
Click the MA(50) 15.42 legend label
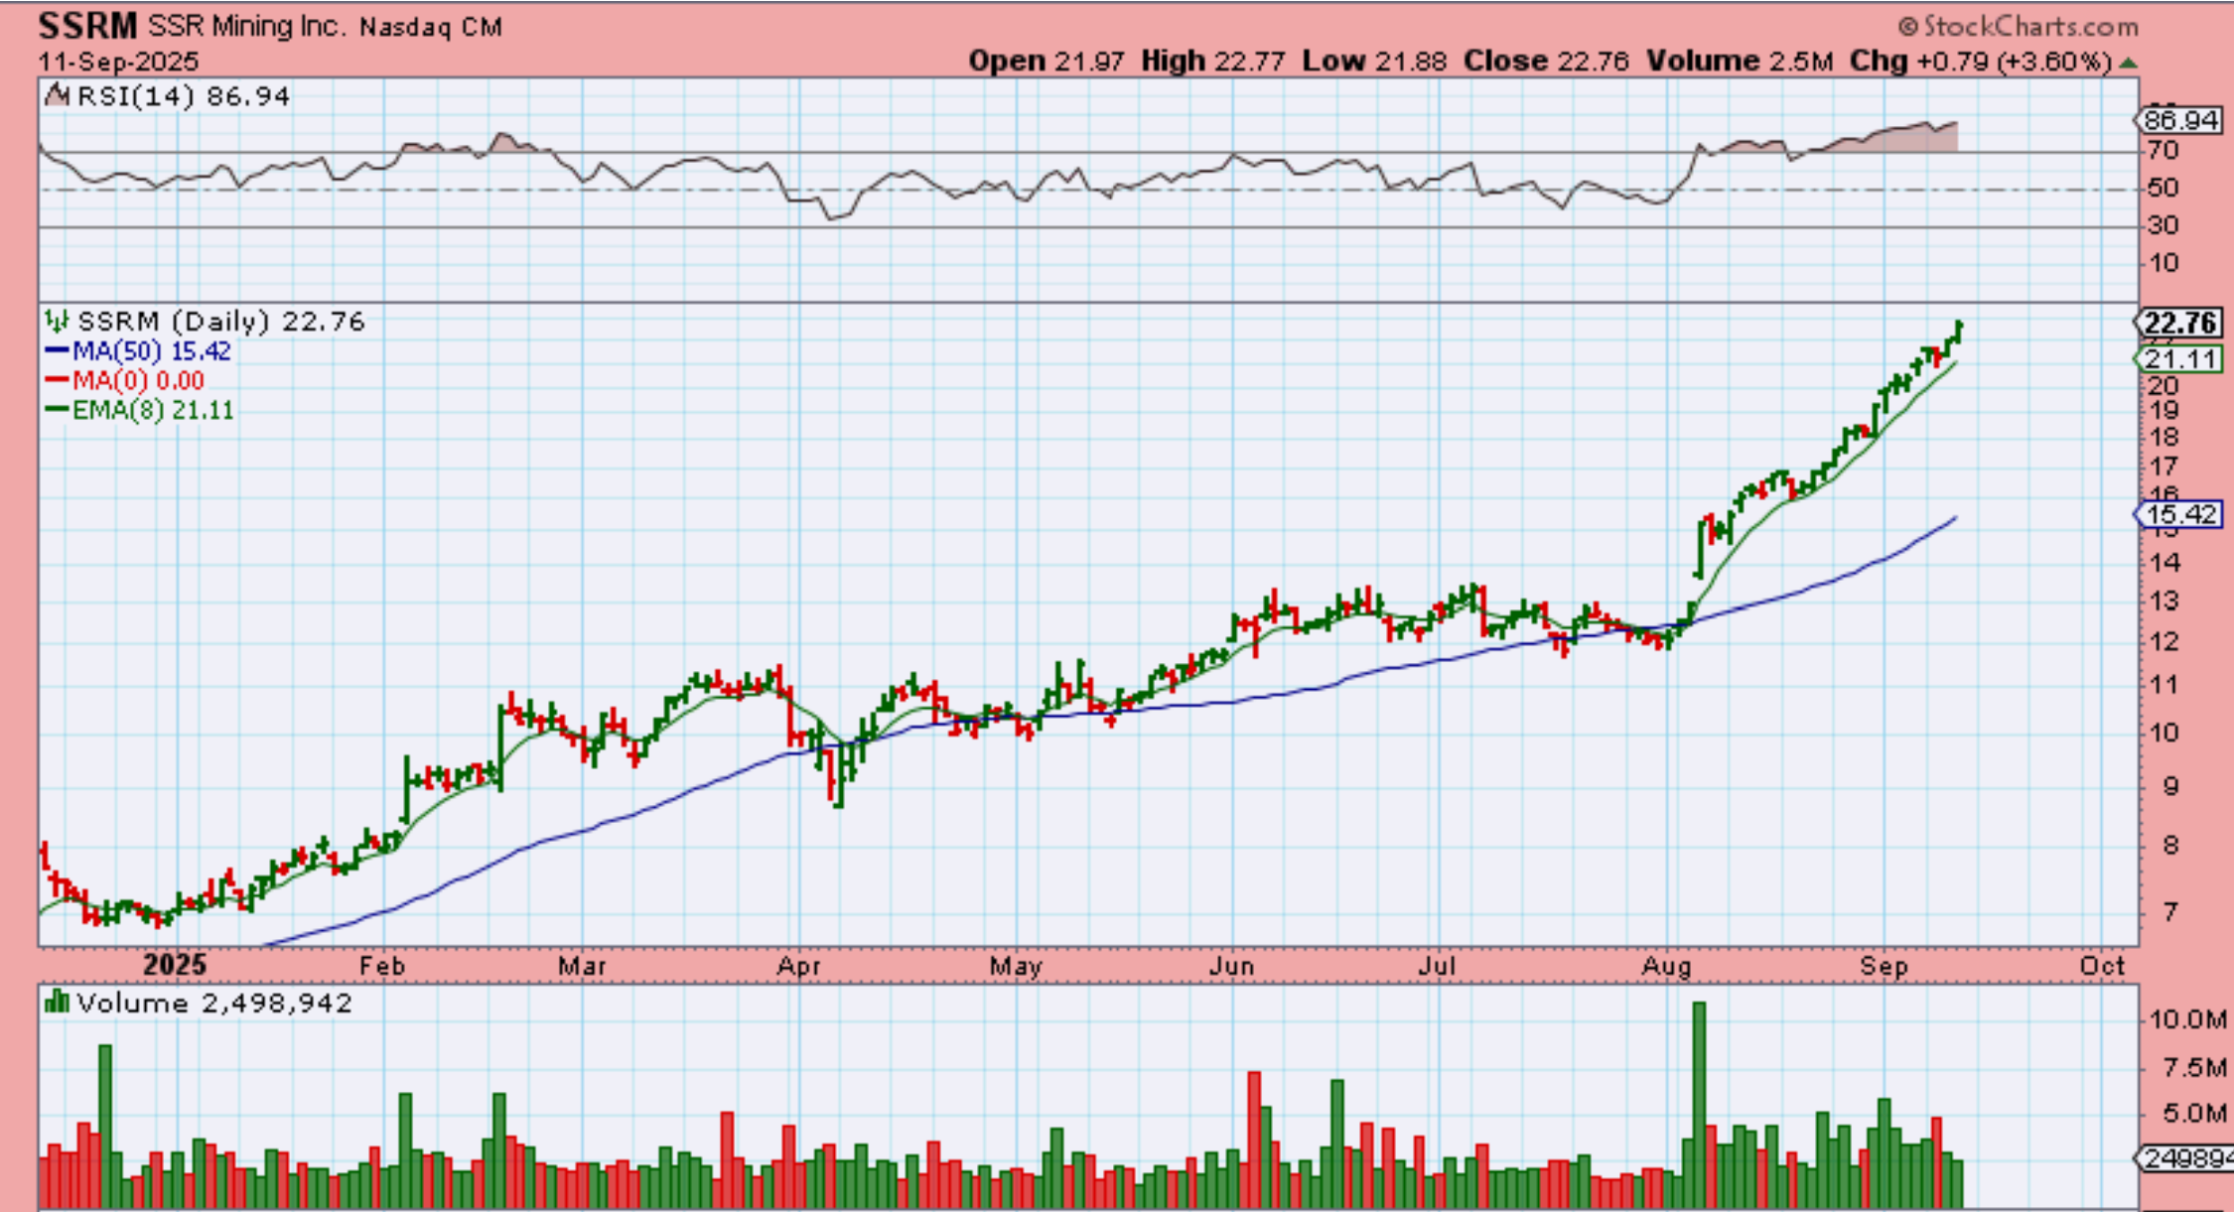point(151,351)
